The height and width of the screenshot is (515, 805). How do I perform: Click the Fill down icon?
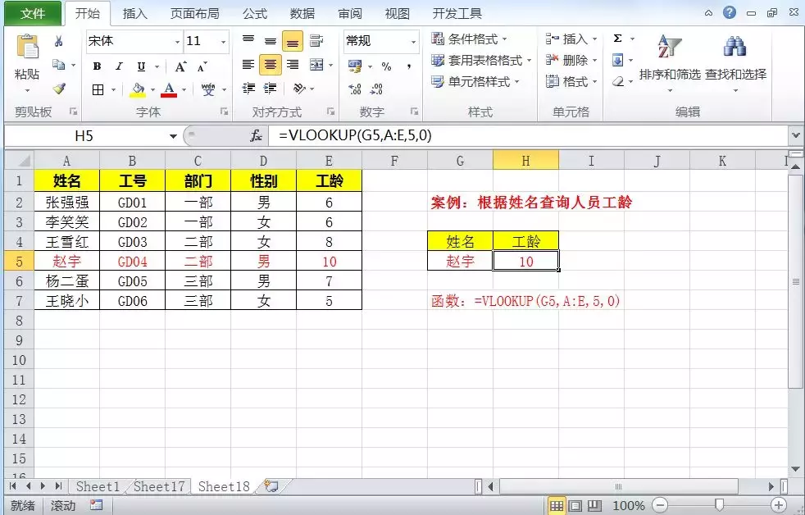(617, 61)
